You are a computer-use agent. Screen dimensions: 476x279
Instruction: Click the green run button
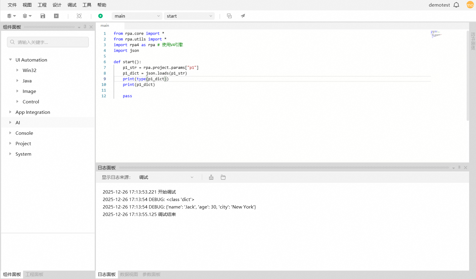[100, 16]
